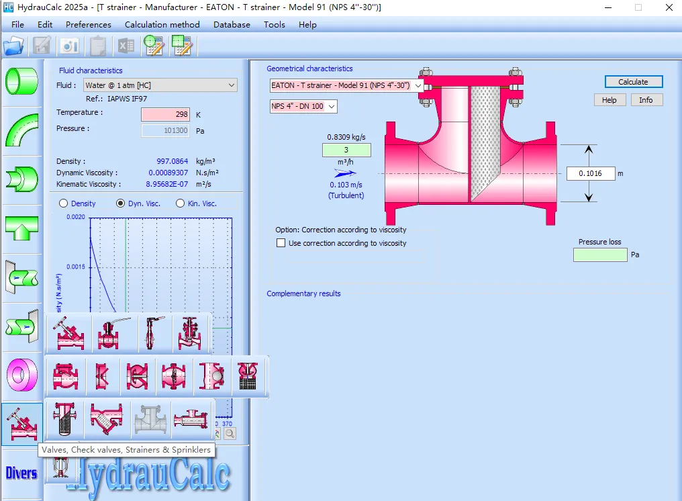Click the Ref.: IAPWS IF97 text

click(116, 99)
